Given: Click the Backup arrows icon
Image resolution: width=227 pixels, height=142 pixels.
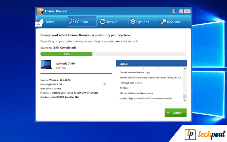Looking at the screenshot, I should click(102, 22).
